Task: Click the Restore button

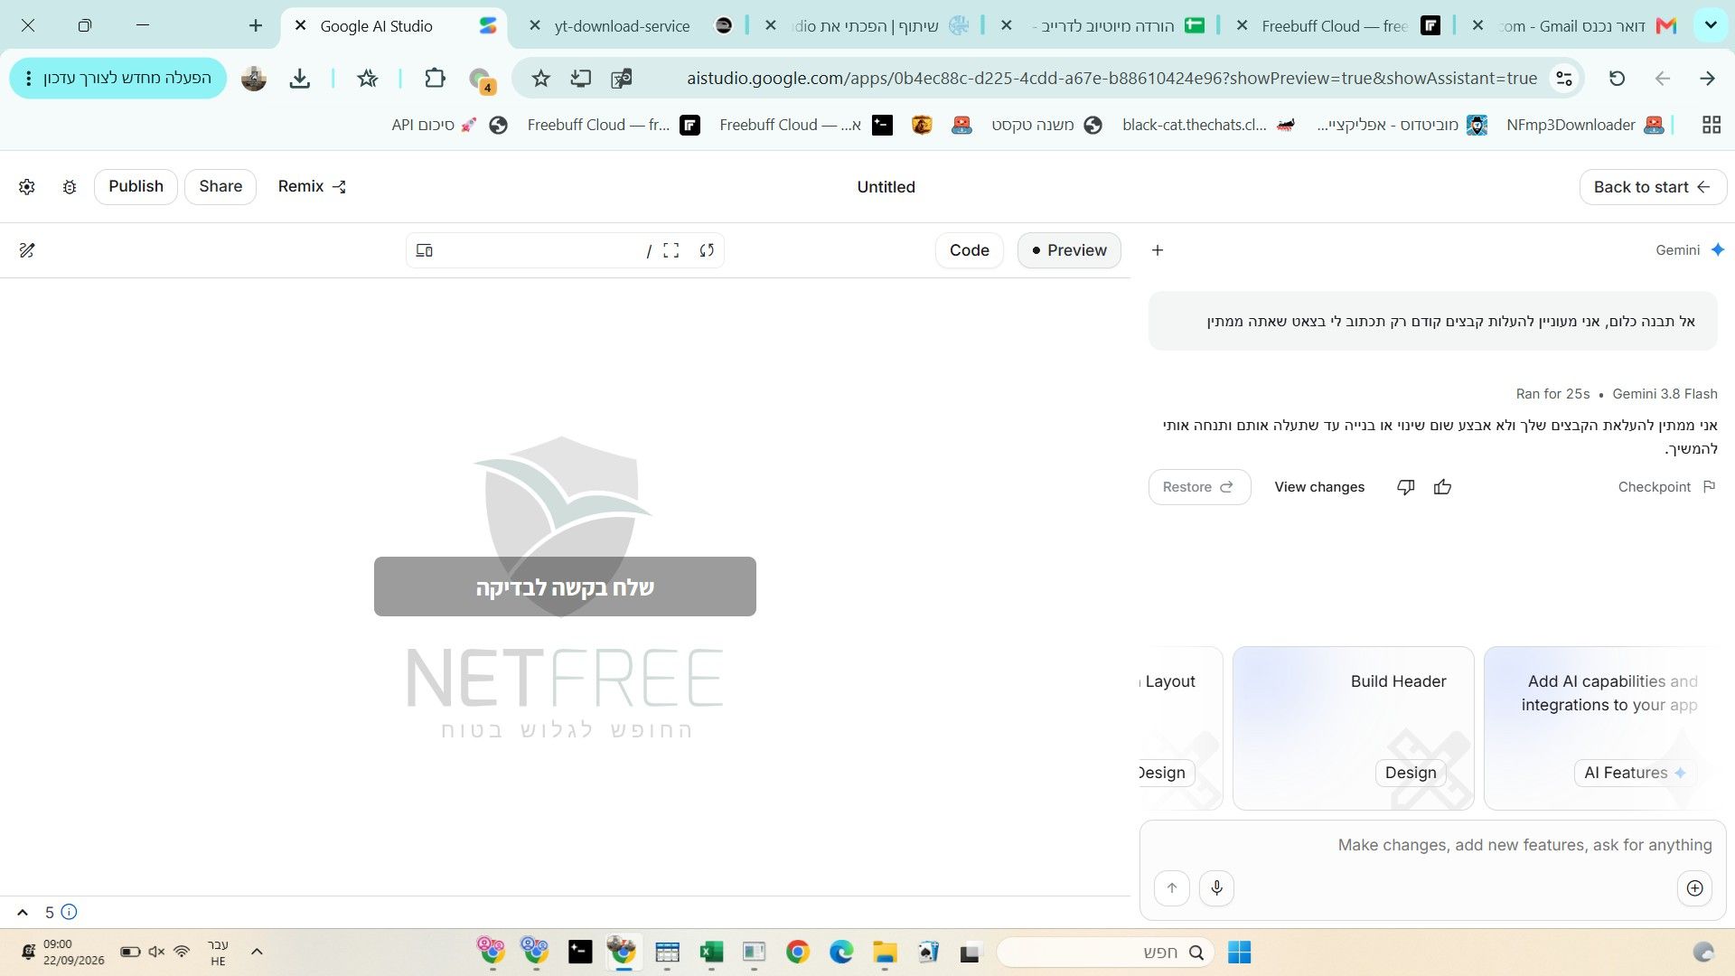Action: click(1199, 487)
